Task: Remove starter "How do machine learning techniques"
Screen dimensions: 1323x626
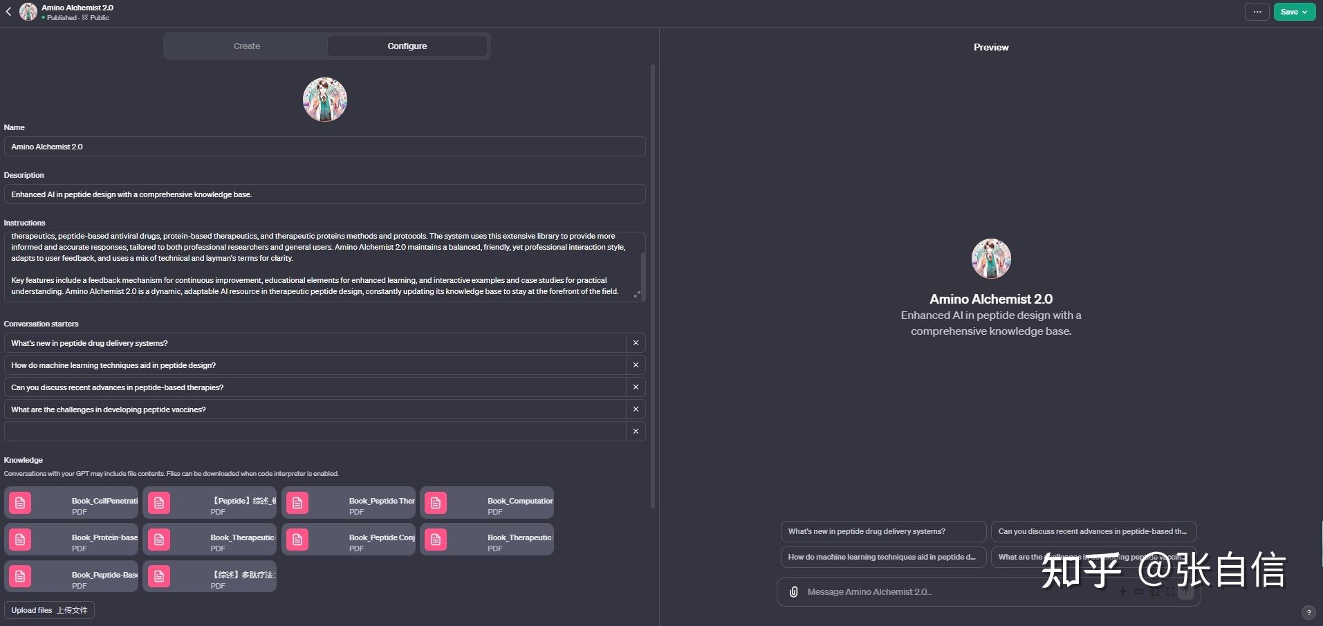Action: pos(636,365)
